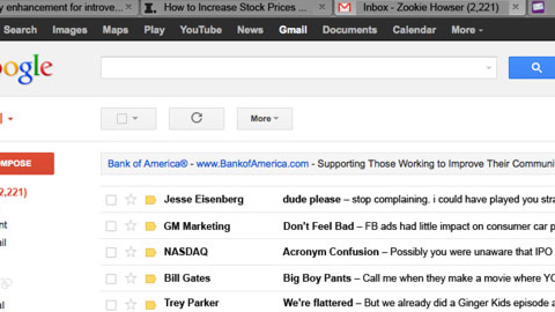
Task: Open email with subject 'We're flattered'
Action: pyautogui.click(x=318, y=303)
